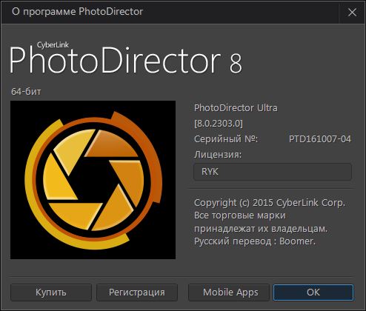The image size is (366, 311).
Task: Click the принадлежат их владельцам. line
Action: click(261, 229)
